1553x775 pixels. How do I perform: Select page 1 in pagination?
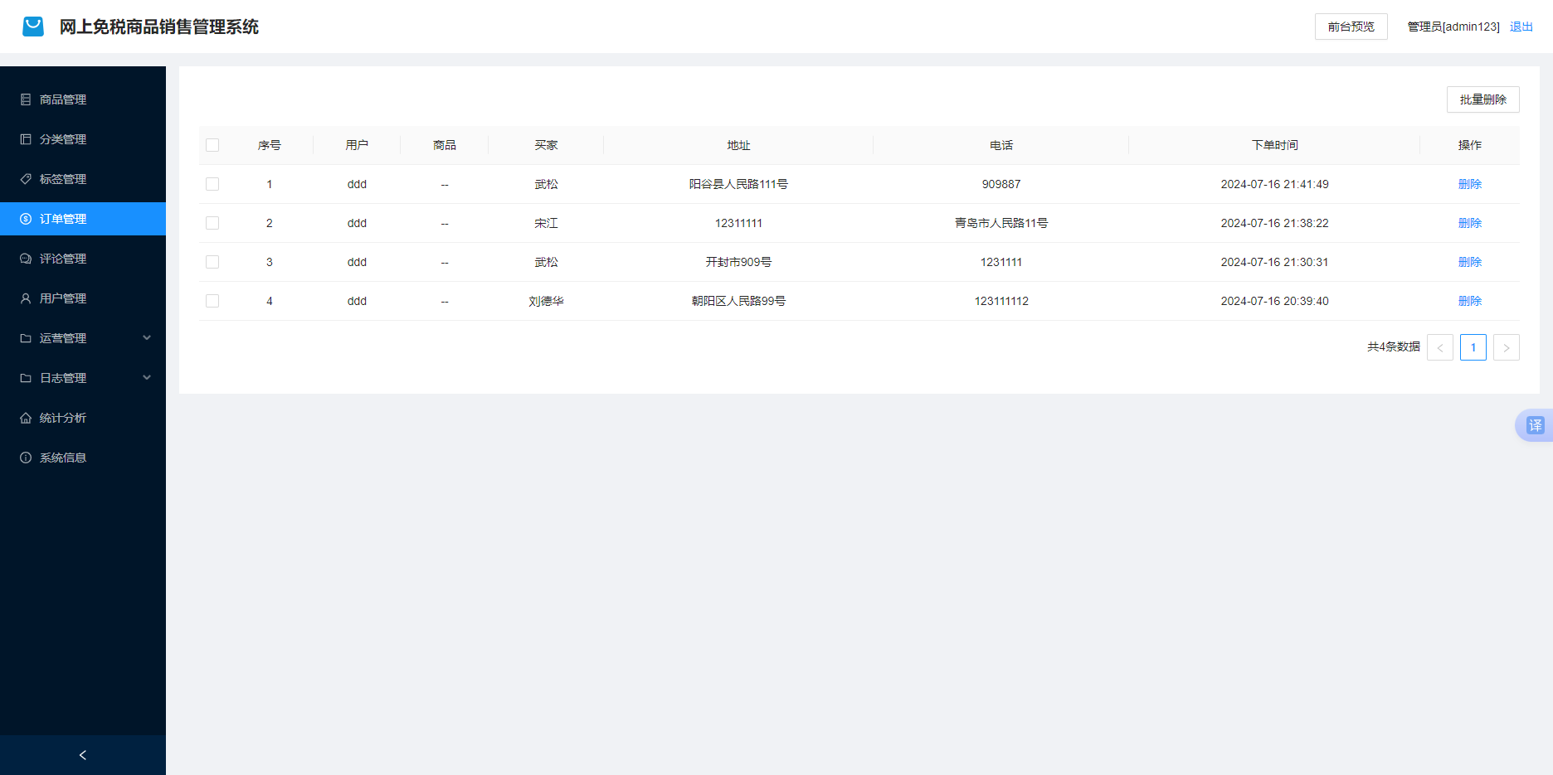(x=1473, y=347)
